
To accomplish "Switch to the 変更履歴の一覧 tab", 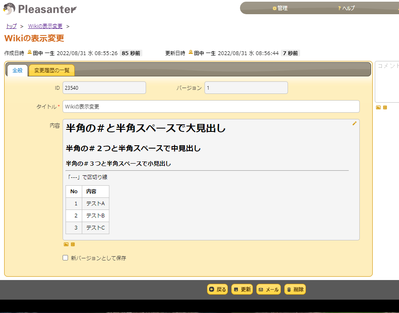I will [x=52, y=70].
